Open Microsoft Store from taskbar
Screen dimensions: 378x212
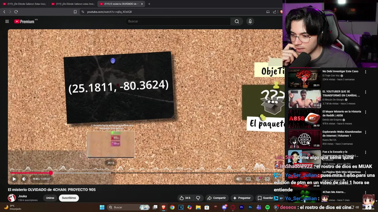coord(207,207)
